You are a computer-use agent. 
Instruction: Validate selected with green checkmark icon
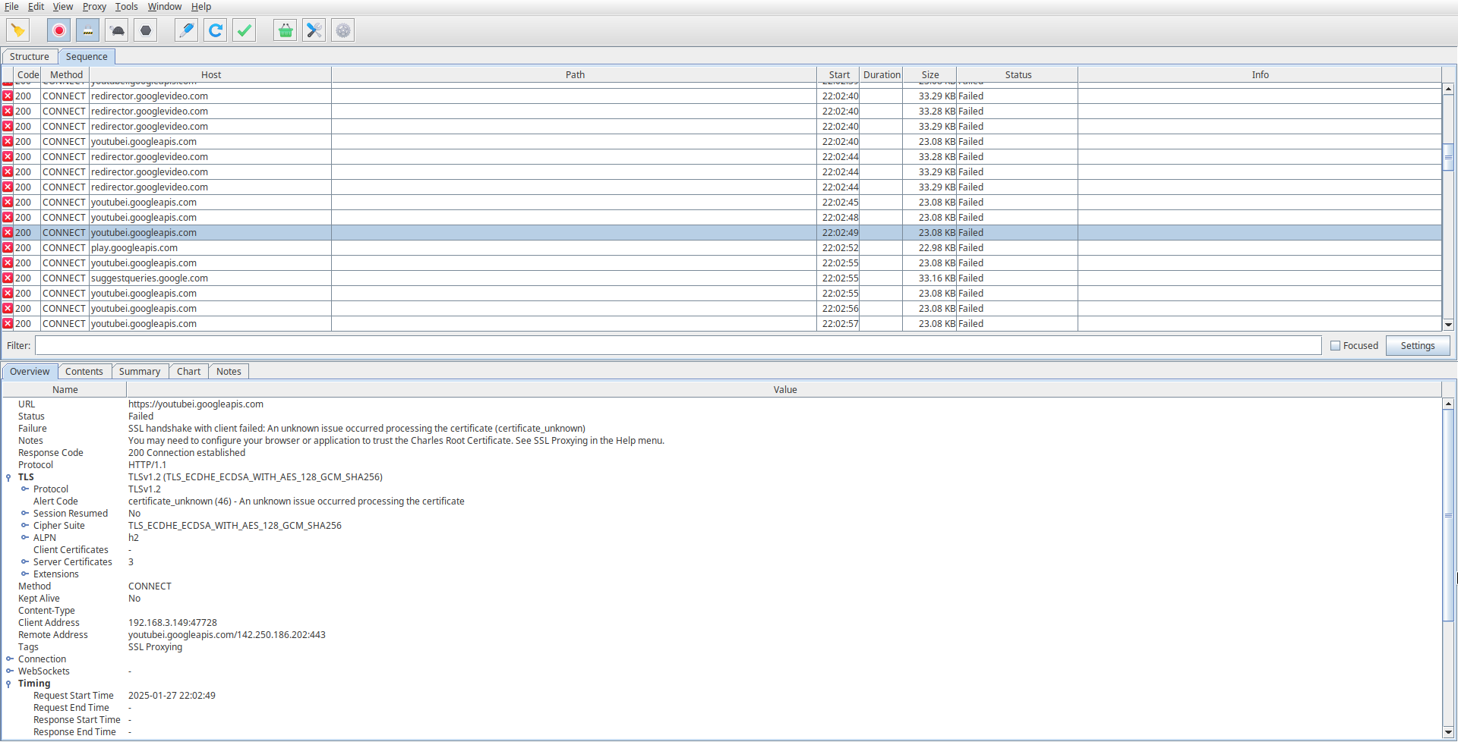click(x=245, y=30)
